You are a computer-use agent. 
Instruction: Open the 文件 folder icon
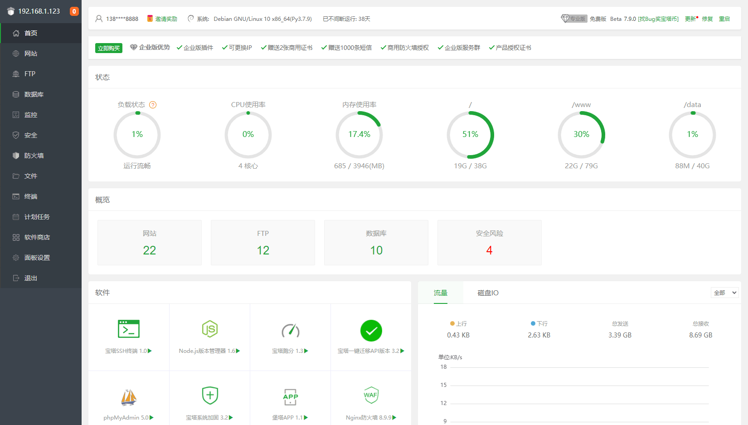16,176
